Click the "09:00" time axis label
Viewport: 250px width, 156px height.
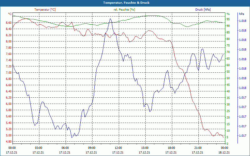tap(92, 148)
